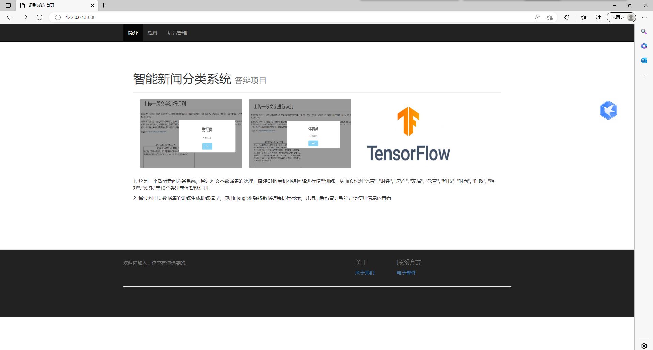
Task: Open the unsynced profile button
Action: pos(621,17)
